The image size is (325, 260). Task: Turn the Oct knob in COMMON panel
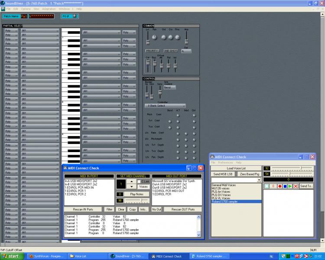164,37
